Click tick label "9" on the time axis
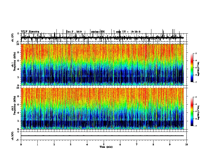Viewport: 210px width, 162px height. [170, 145]
